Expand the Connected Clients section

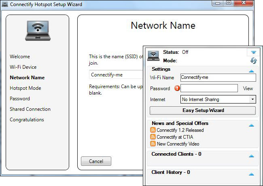tap(251, 156)
